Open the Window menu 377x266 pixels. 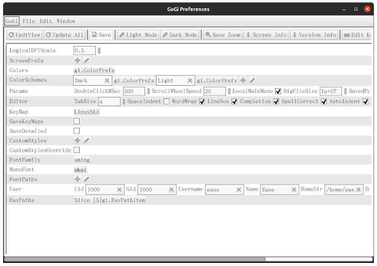tap(66, 21)
